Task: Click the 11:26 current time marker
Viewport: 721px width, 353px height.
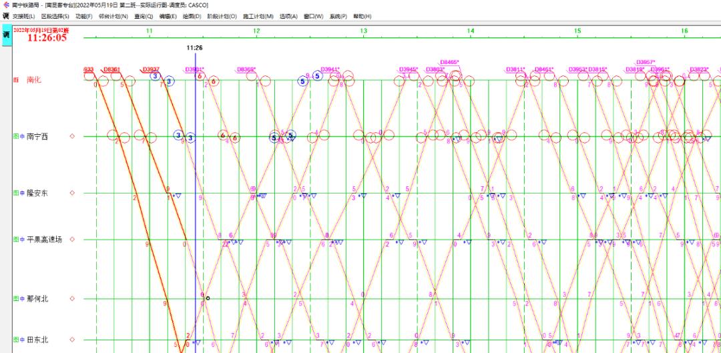Action: tap(194, 48)
